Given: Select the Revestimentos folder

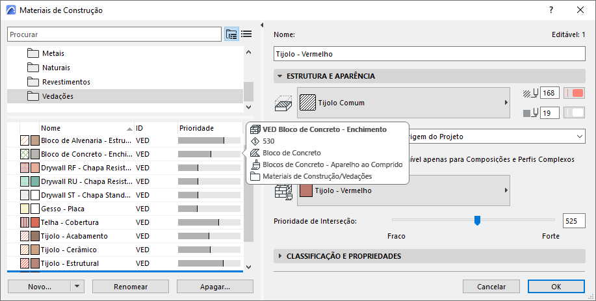Looking at the screenshot, I should [x=66, y=82].
